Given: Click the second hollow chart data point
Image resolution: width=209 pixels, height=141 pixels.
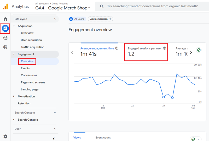Looking at the screenshot, I should click(172, 98).
